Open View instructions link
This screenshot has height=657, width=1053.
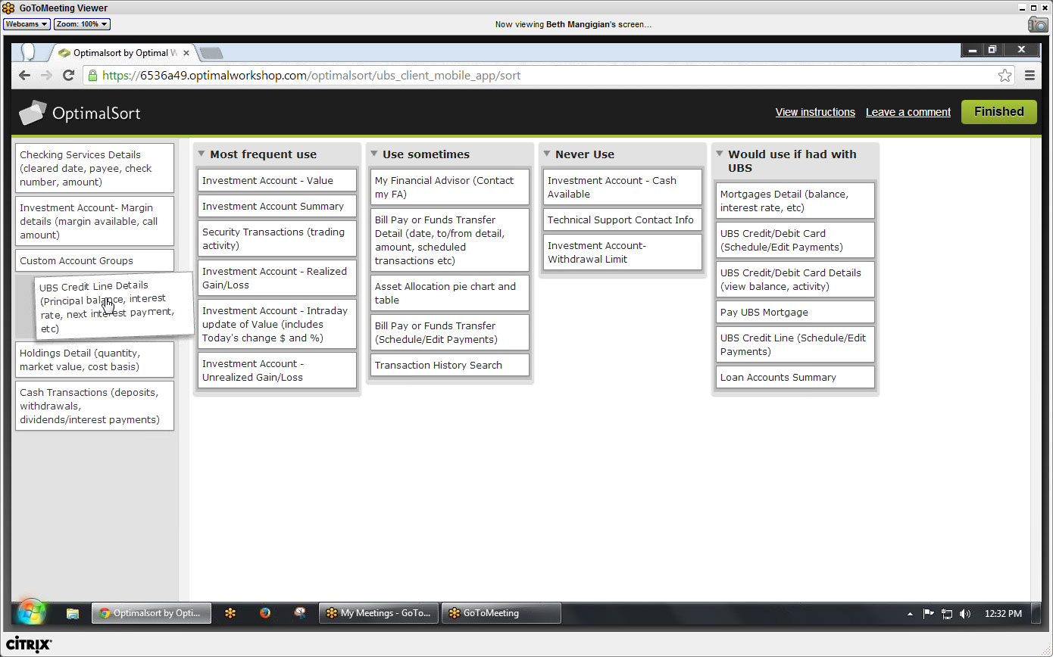click(x=815, y=112)
